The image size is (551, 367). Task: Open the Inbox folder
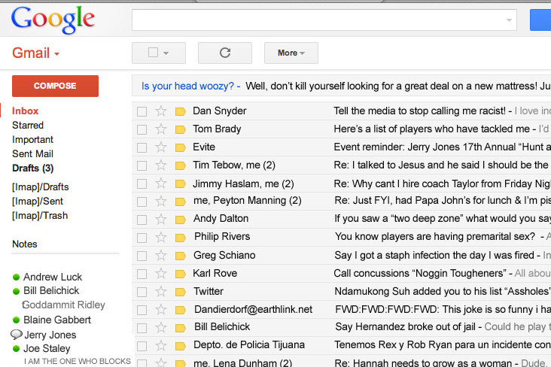[x=26, y=111]
